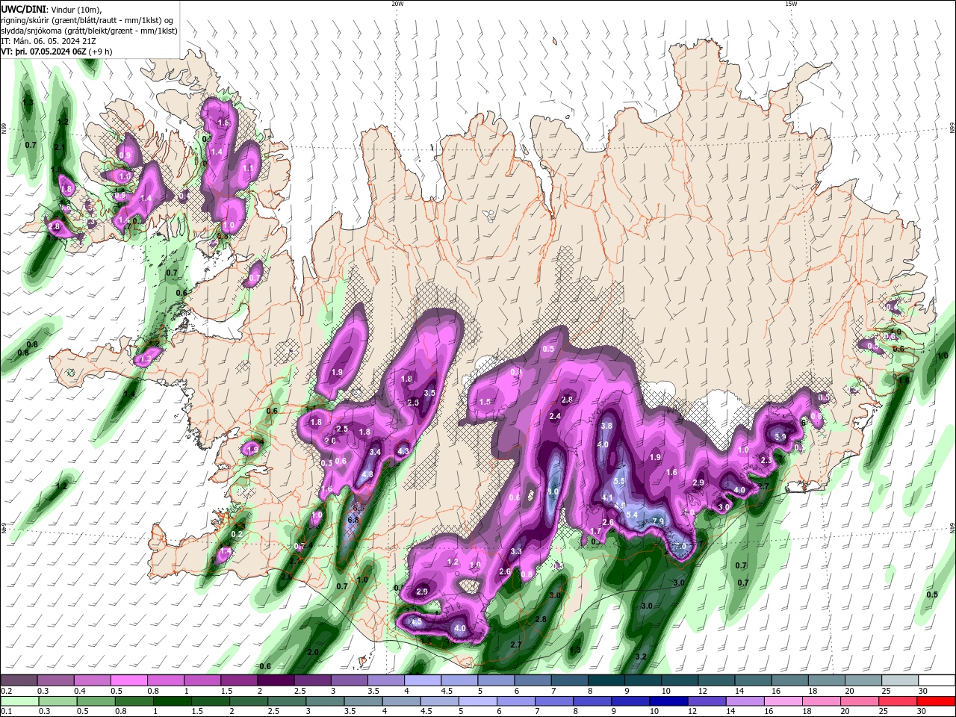Viewport: 956px width, 717px height.
Task: Click the 4.3 precipitation value on the map
Action: [403, 451]
